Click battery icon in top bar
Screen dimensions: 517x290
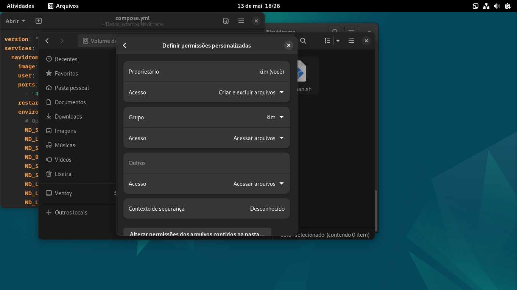click(508, 6)
